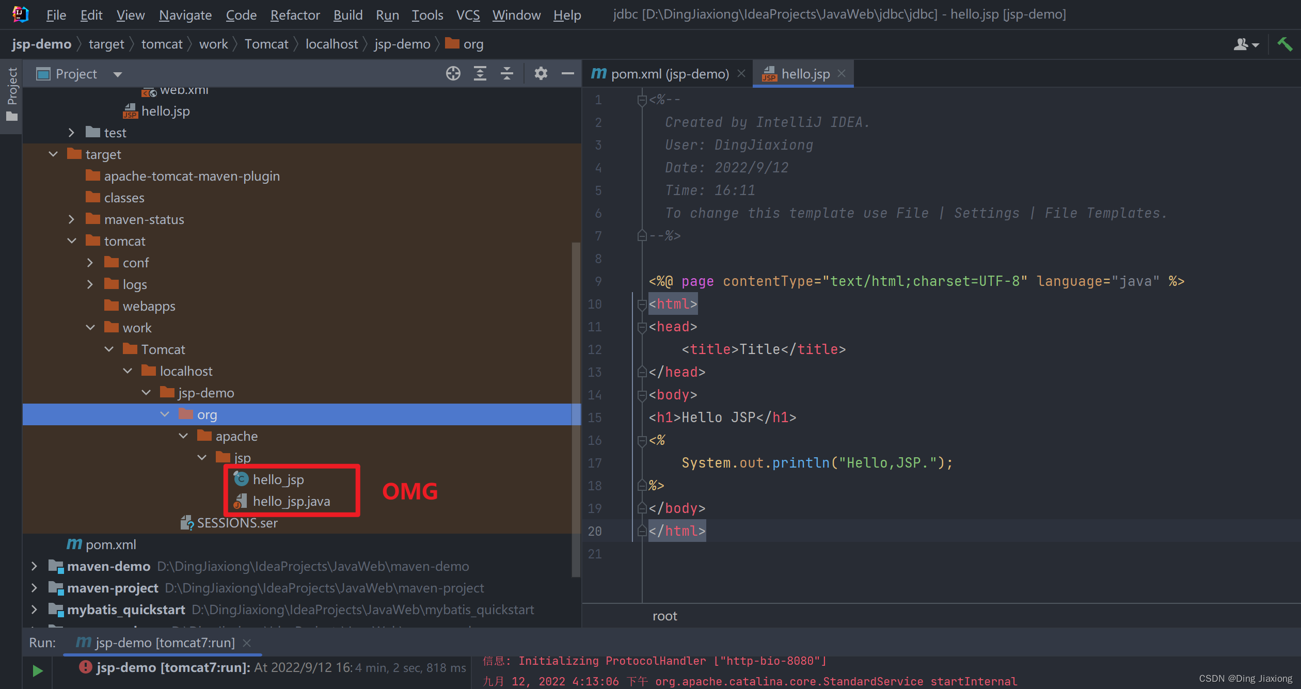The height and width of the screenshot is (689, 1301).
Task: Fold the body tag at line 14
Action: click(x=642, y=395)
